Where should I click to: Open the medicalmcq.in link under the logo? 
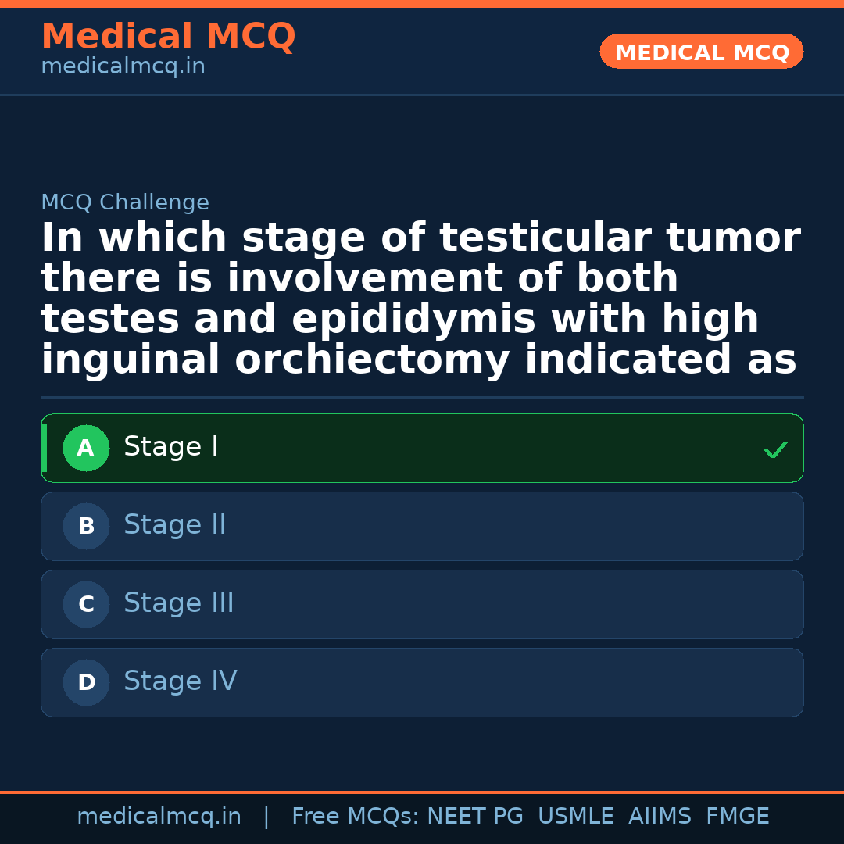pos(123,66)
